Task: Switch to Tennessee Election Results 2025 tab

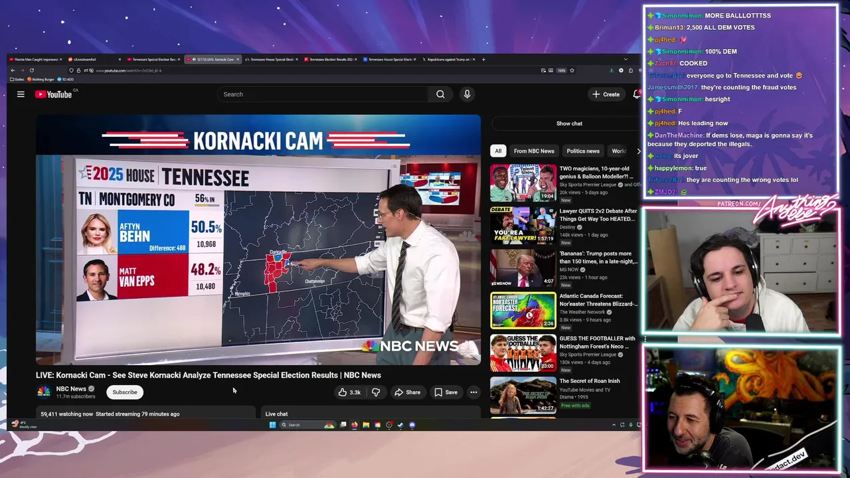Action: [329, 59]
